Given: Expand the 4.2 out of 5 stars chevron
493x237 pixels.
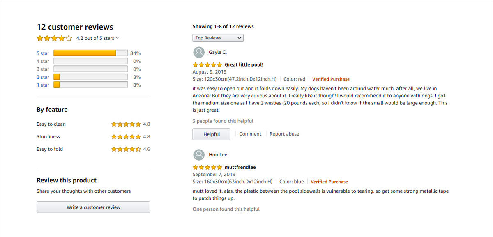Looking at the screenshot, I should [117, 38].
